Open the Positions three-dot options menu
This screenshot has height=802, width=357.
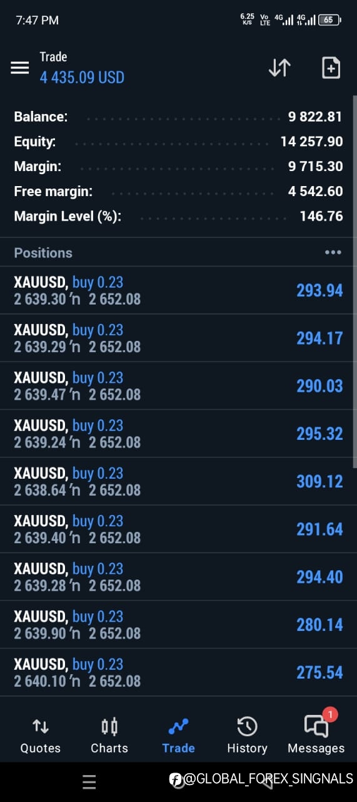[x=333, y=253]
